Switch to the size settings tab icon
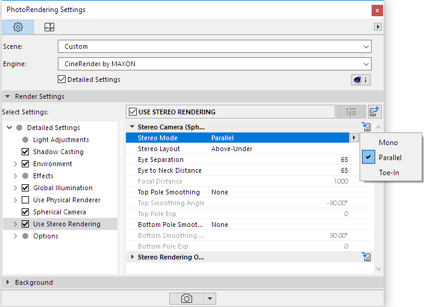This screenshot has width=424, height=307. [49, 26]
